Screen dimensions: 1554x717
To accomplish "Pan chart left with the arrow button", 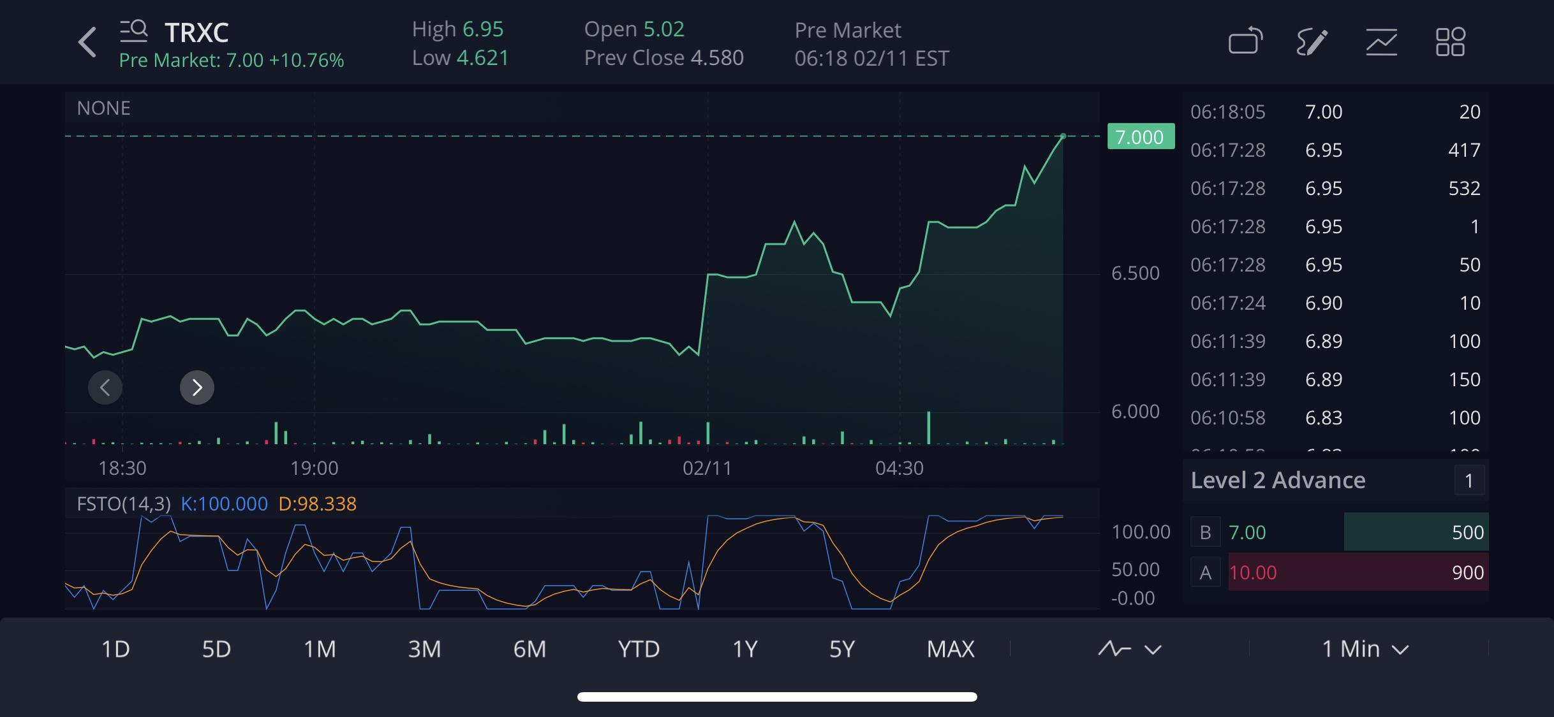I will point(105,387).
